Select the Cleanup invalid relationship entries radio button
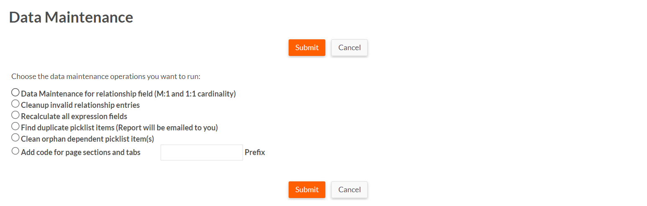Image resolution: width=647 pixels, height=206 pixels. point(15,103)
